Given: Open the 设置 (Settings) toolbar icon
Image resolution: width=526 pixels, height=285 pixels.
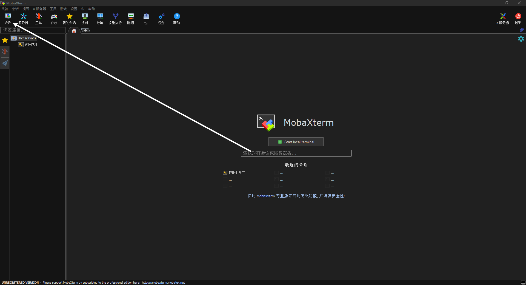Looking at the screenshot, I should pyautogui.click(x=161, y=19).
